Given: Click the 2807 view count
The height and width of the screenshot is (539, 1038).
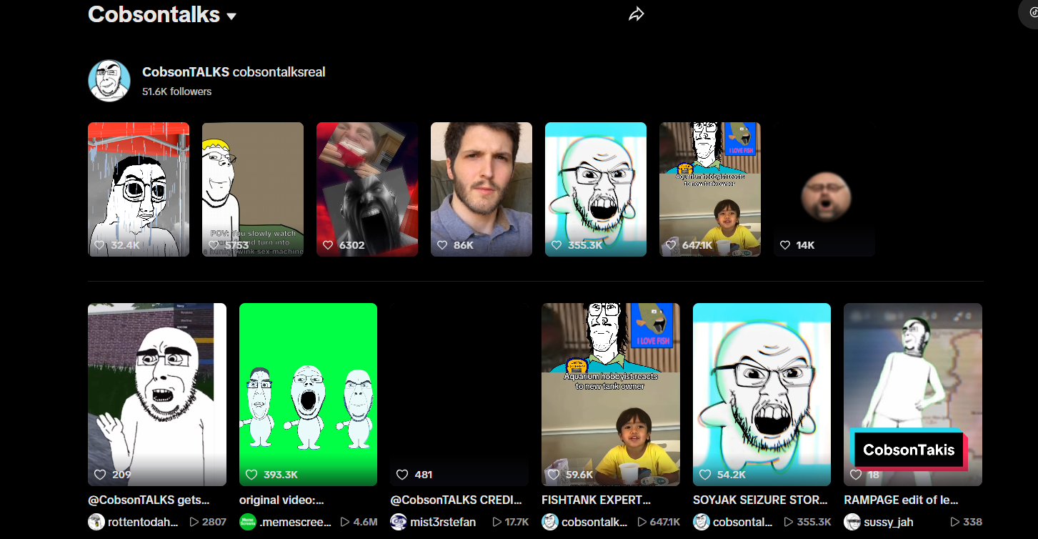Looking at the screenshot, I should pos(214,522).
